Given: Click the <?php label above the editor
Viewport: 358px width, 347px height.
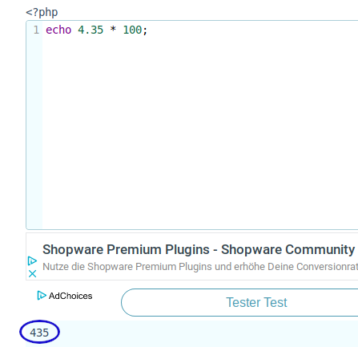Looking at the screenshot, I should point(42,12).
